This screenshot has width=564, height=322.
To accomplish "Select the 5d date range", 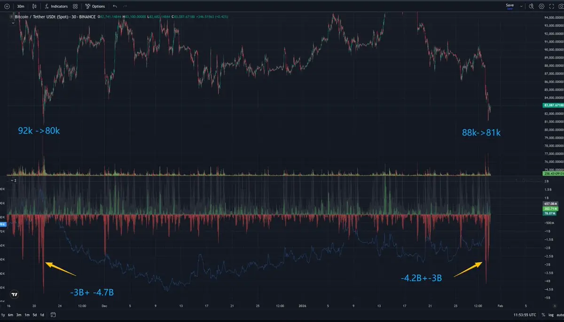I will pos(34,314).
